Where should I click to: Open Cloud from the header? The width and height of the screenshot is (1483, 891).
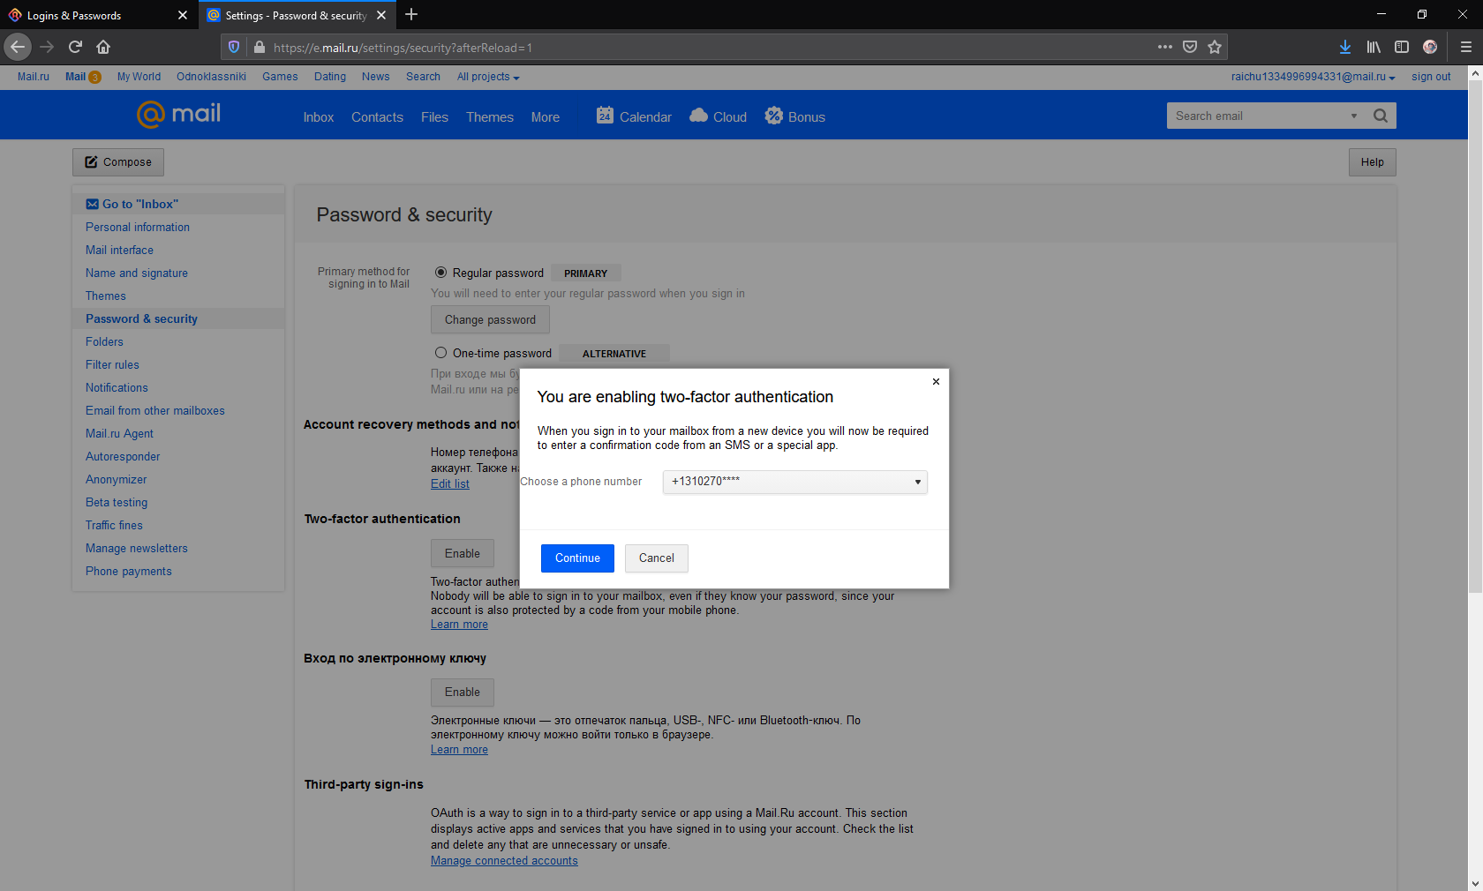coord(718,116)
